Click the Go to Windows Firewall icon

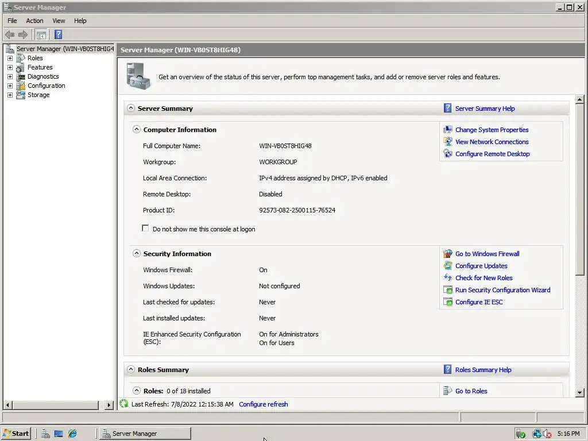(x=448, y=254)
